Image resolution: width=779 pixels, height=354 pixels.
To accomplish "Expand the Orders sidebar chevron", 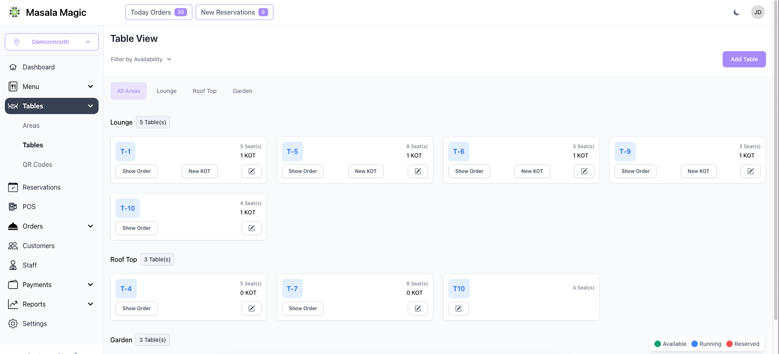I will pos(90,226).
